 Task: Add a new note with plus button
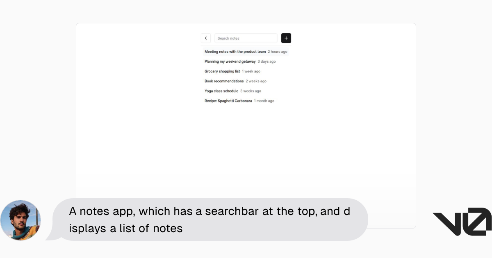tap(286, 38)
